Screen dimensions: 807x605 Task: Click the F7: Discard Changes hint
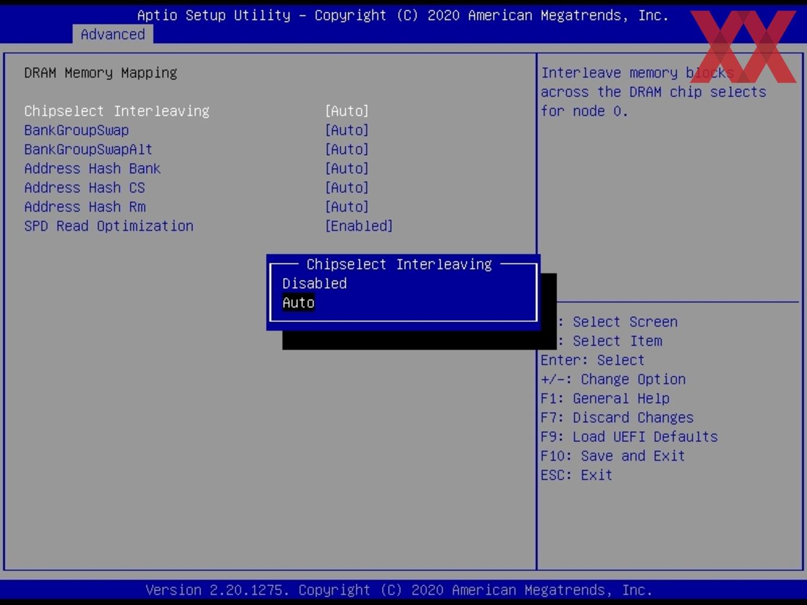(x=617, y=418)
